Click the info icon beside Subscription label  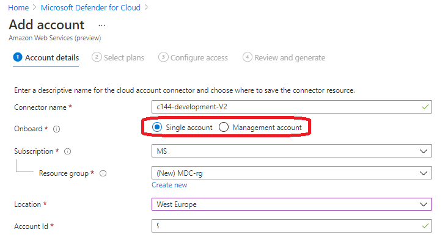(x=67, y=151)
